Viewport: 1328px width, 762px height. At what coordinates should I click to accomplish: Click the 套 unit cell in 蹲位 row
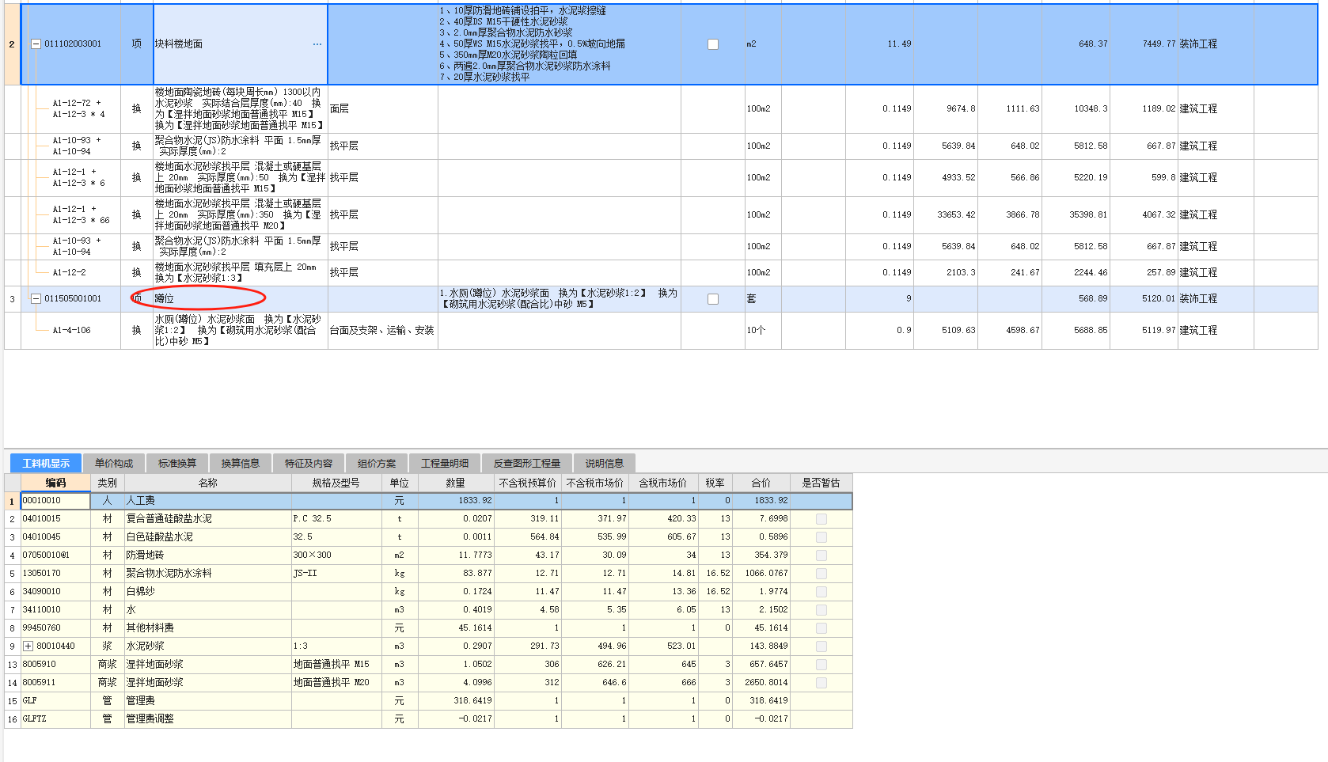(763, 299)
